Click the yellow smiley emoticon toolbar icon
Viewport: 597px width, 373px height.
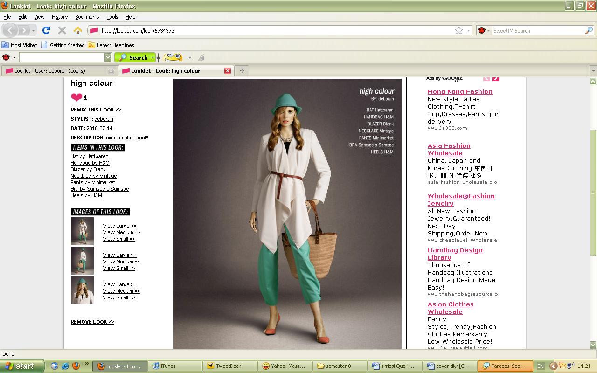[173, 57]
